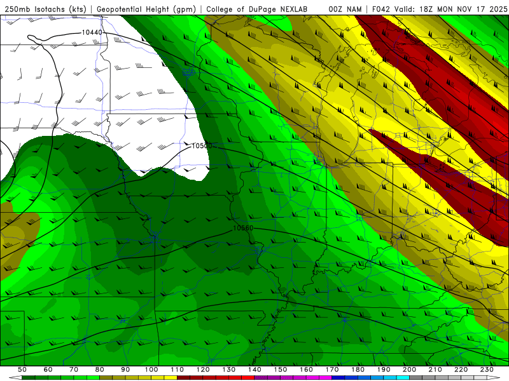Click the 120 value on the color scale
This screenshot has width=509, height=381.
pyautogui.click(x=203, y=370)
